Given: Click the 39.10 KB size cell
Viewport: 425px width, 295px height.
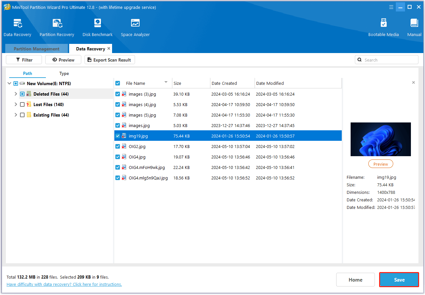Looking at the screenshot, I should (182, 94).
